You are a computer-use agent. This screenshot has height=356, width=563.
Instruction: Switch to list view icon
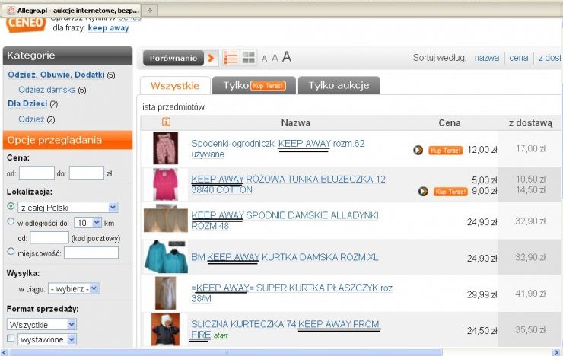coord(231,57)
